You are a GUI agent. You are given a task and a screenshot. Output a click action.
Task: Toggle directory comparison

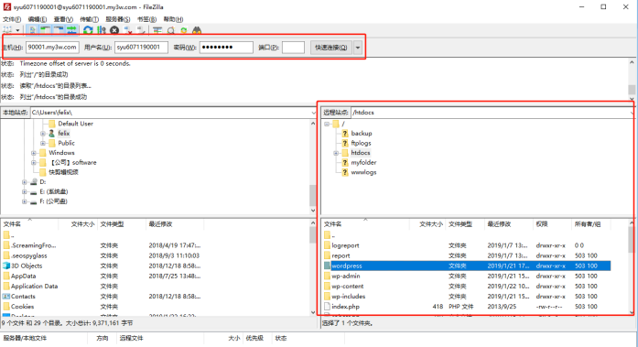tap(171, 30)
